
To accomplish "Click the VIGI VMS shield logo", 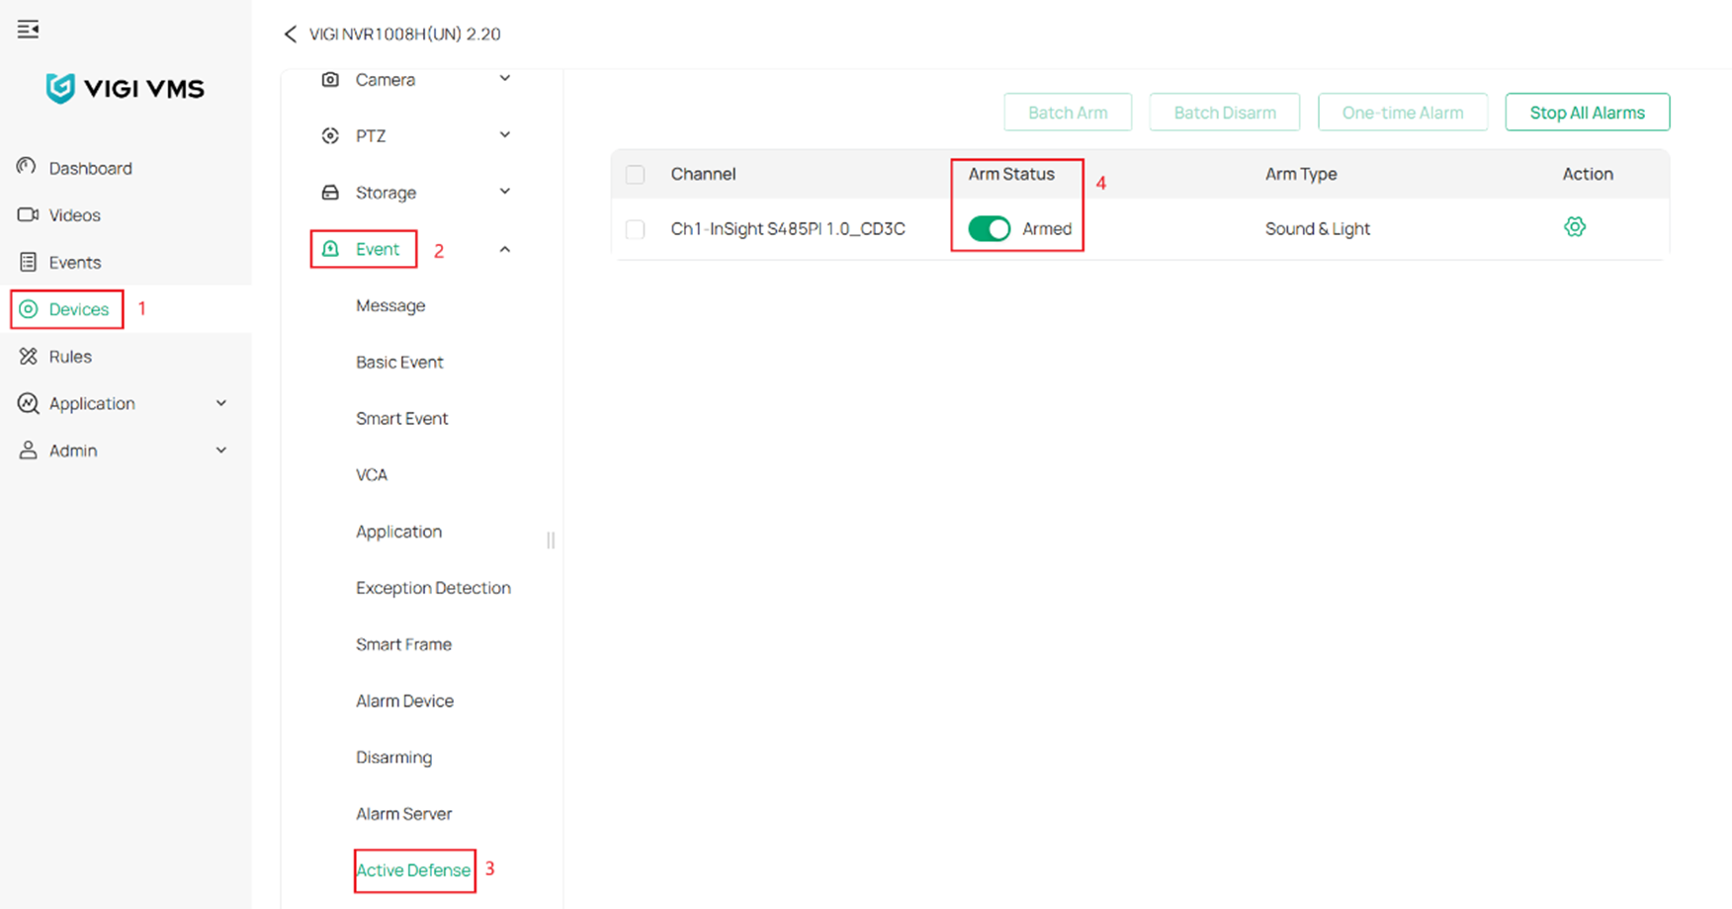I will click(x=61, y=87).
